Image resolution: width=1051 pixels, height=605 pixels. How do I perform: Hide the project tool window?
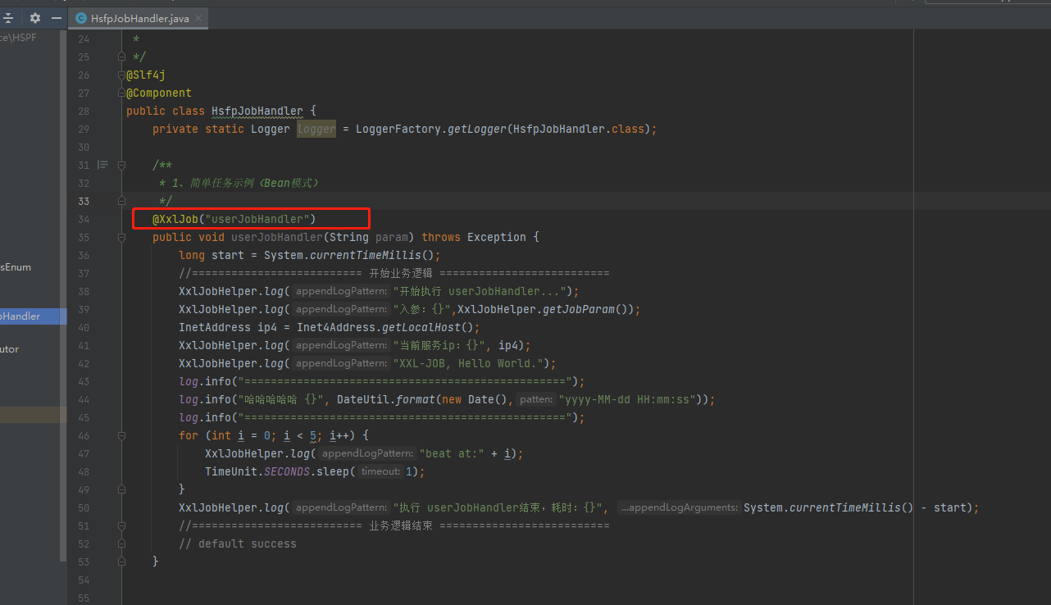click(x=56, y=18)
